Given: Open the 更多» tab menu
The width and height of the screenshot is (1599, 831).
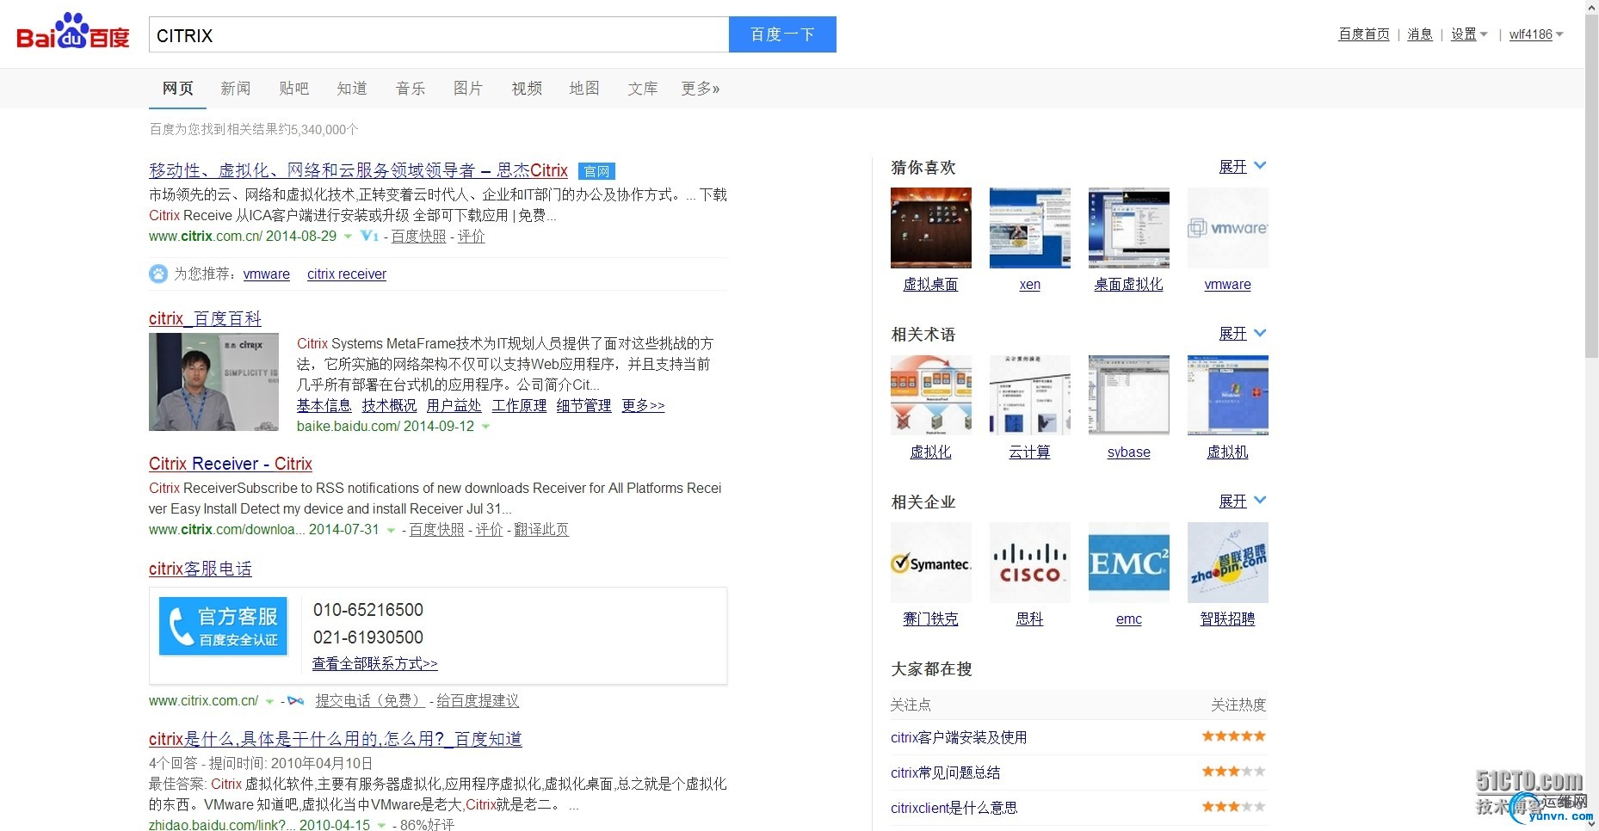Looking at the screenshot, I should point(701,88).
